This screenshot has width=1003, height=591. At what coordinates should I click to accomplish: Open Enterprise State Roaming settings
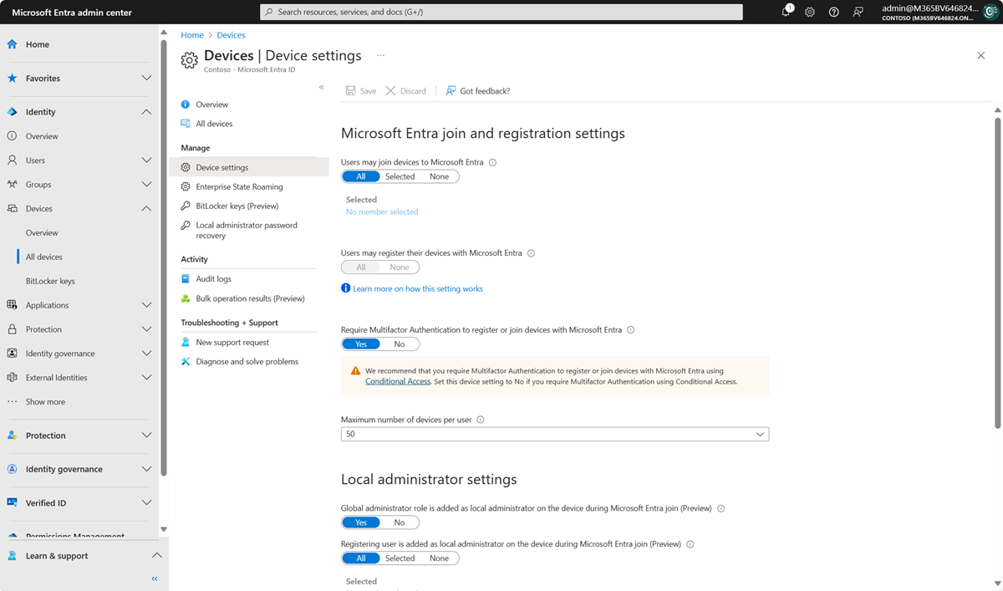pos(241,186)
